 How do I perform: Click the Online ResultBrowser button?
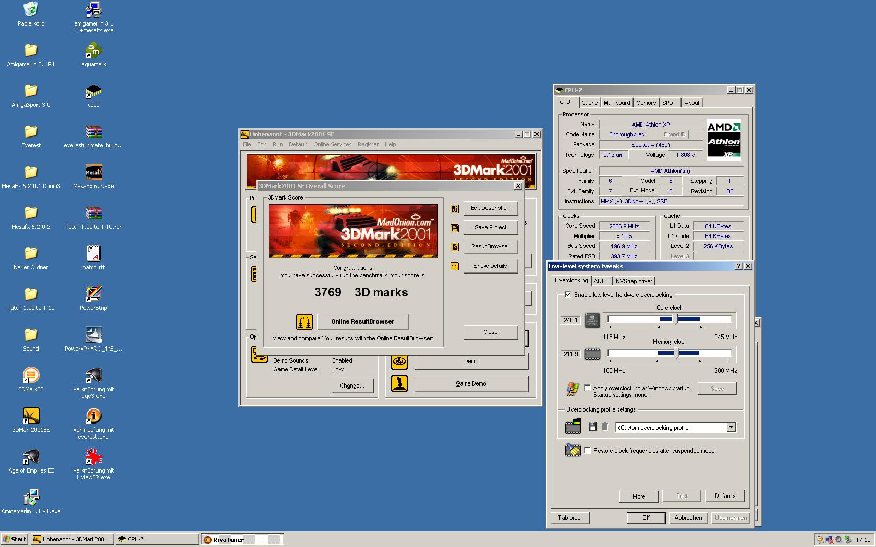coord(362,321)
